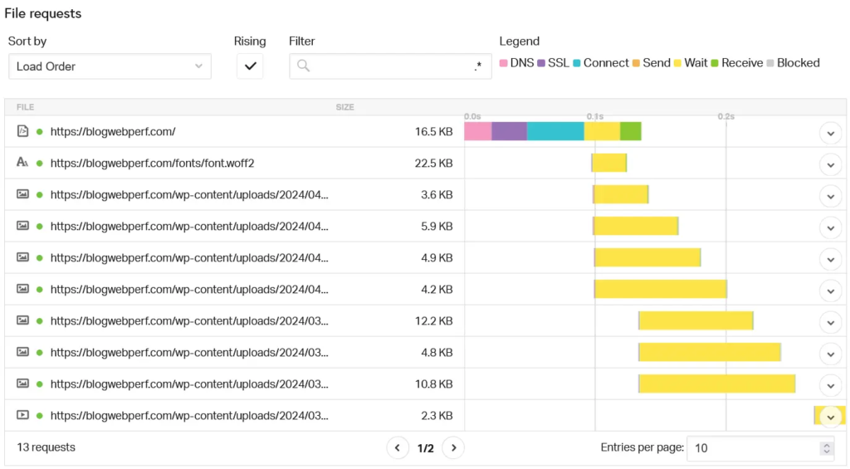Expand details for the blogwebperf.com root request
The image size is (850, 469).
click(x=830, y=133)
